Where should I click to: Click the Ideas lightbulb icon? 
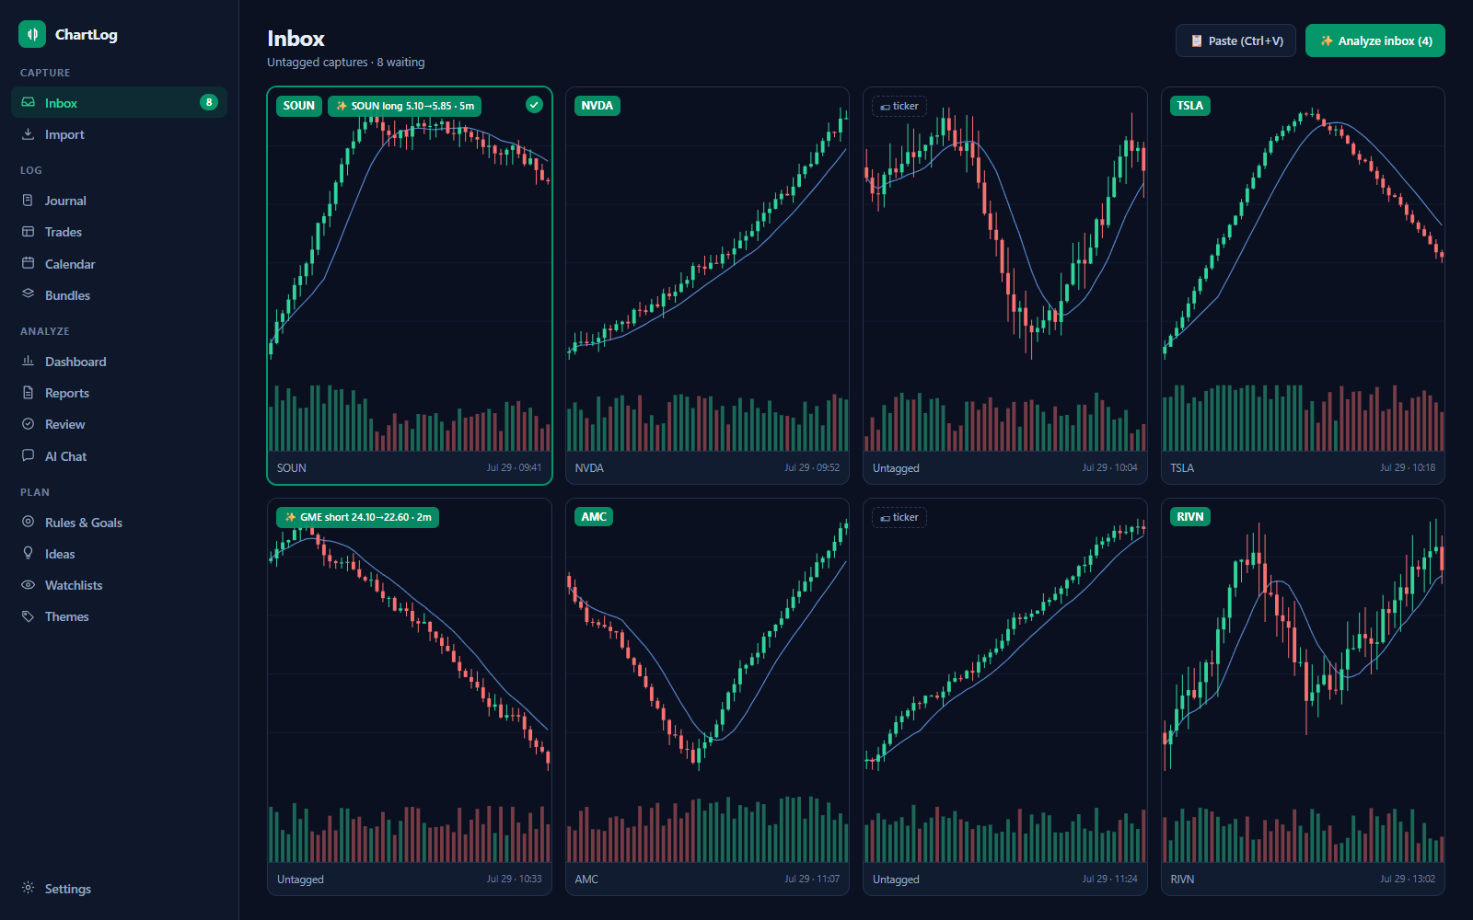pos(29,553)
